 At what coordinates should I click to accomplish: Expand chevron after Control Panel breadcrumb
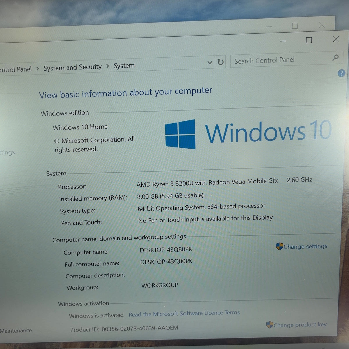pyautogui.click(x=38, y=69)
